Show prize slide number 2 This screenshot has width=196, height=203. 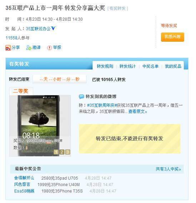(x=62, y=152)
